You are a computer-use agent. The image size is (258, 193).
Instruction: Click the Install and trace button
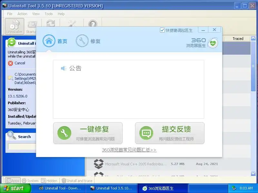point(77,181)
